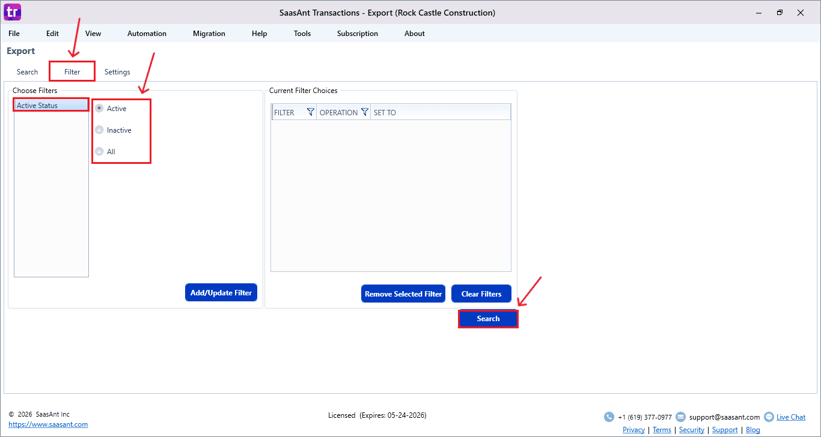Select the All radio button
Image resolution: width=821 pixels, height=437 pixels.
click(x=100, y=152)
